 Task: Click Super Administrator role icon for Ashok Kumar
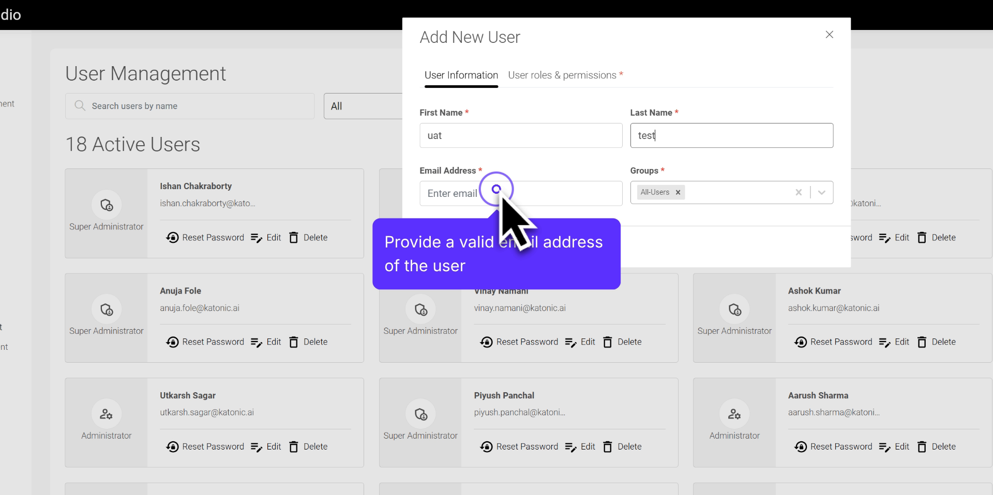(734, 310)
